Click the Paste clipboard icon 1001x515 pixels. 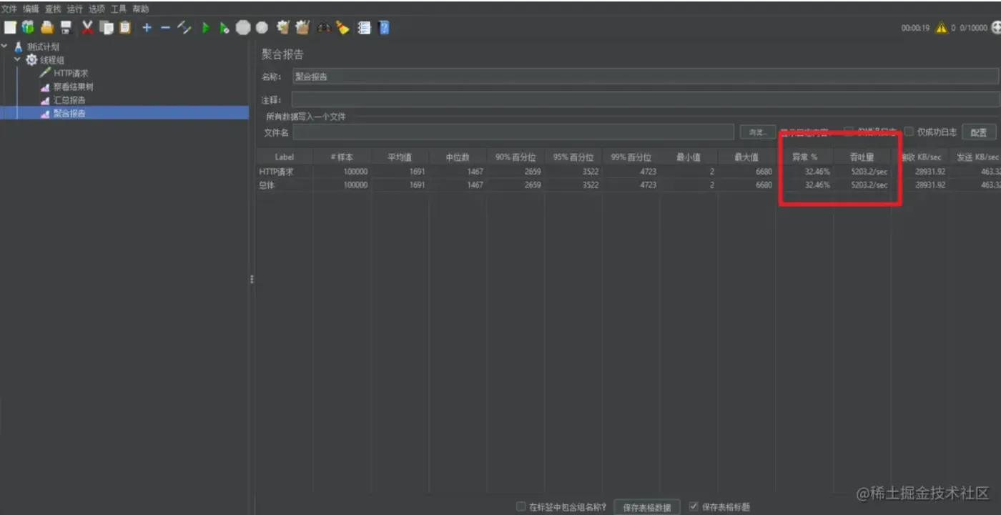click(x=125, y=28)
